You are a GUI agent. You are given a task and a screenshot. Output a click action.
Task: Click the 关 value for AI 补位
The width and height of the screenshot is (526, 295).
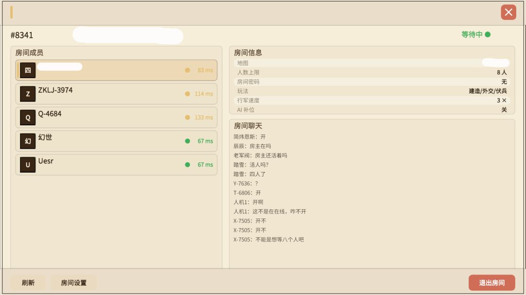pos(504,110)
